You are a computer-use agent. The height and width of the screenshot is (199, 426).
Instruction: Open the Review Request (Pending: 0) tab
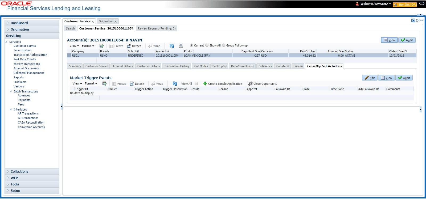(157, 28)
